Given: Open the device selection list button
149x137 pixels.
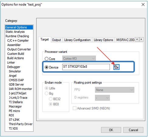Looking at the screenshot, I should click(x=116, y=67).
